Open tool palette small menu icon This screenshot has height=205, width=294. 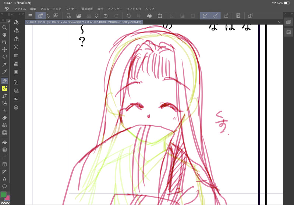(3, 20)
